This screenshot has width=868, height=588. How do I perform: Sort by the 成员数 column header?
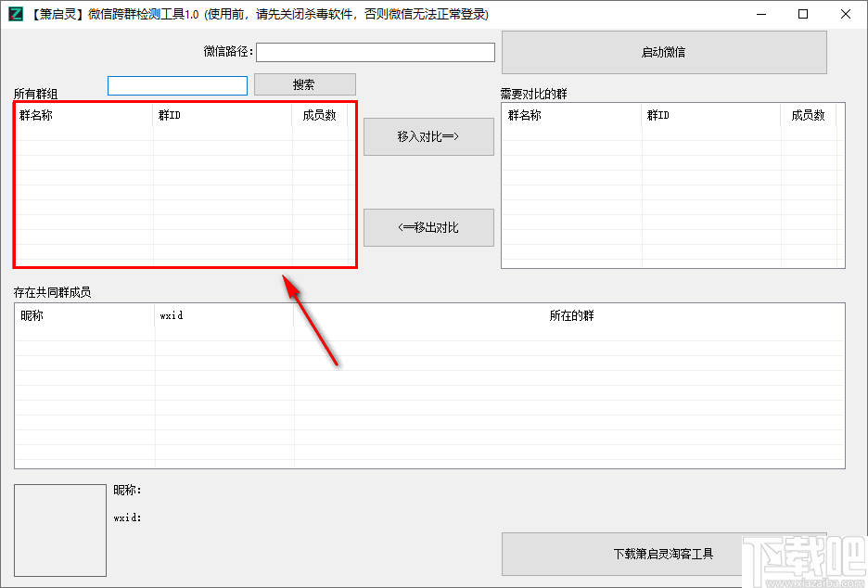(320, 115)
